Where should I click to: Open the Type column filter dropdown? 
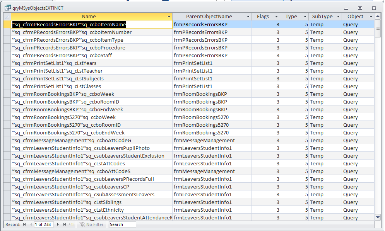pos(305,17)
